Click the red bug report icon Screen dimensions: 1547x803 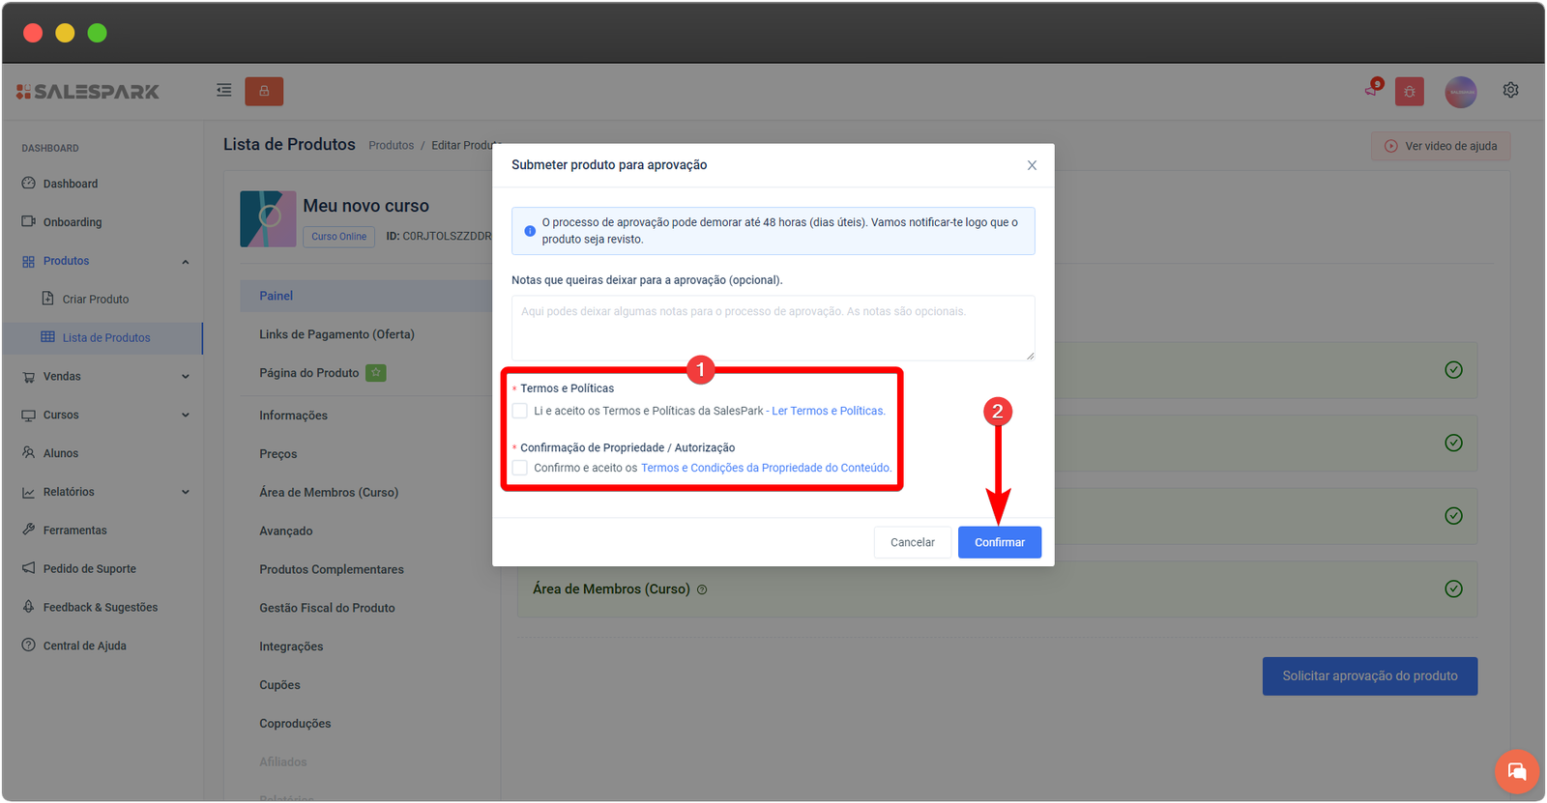[1409, 92]
